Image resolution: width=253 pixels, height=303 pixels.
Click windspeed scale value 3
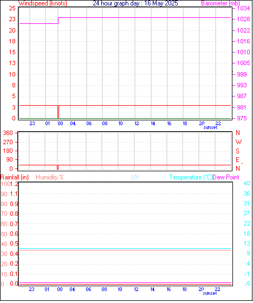pyautogui.click(x=14, y=107)
